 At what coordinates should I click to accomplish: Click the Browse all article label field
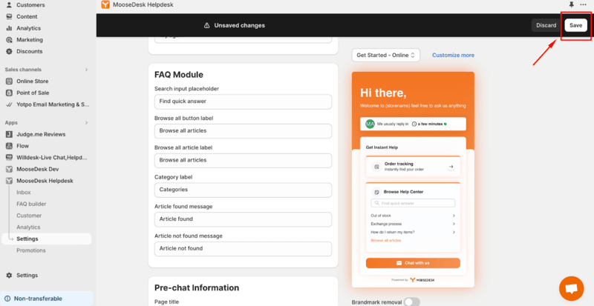coord(243,160)
